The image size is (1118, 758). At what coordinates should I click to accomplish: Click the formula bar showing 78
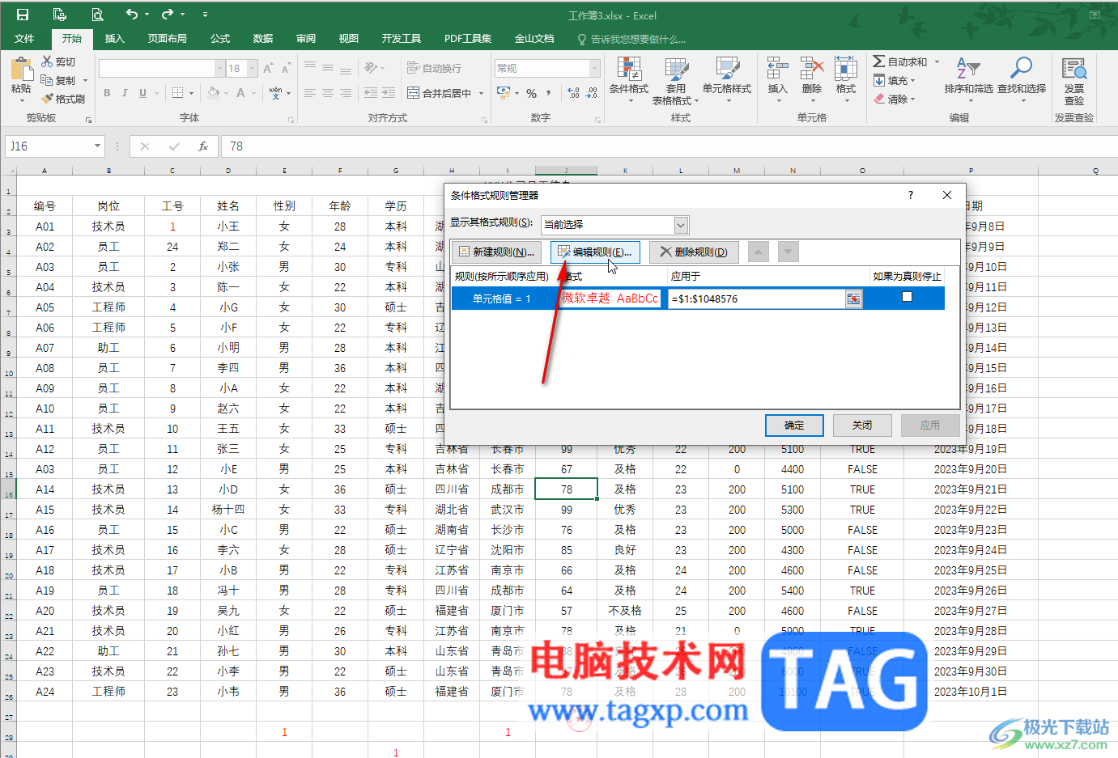pyautogui.click(x=669, y=146)
